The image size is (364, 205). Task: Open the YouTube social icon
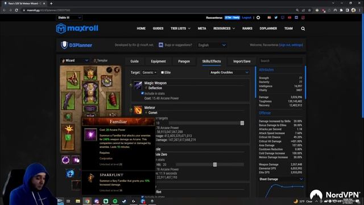point(289,18)
